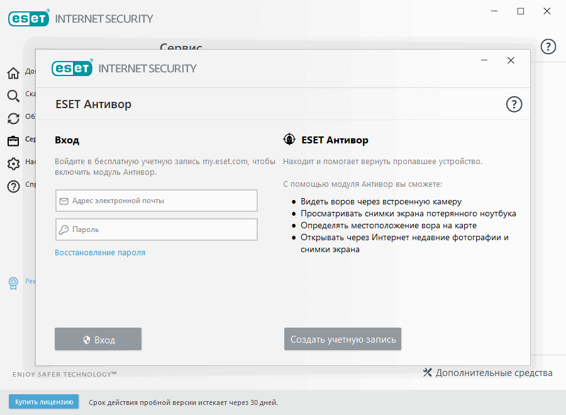Minimize the ESET Антивор dialog

click(x=485, y=60)
